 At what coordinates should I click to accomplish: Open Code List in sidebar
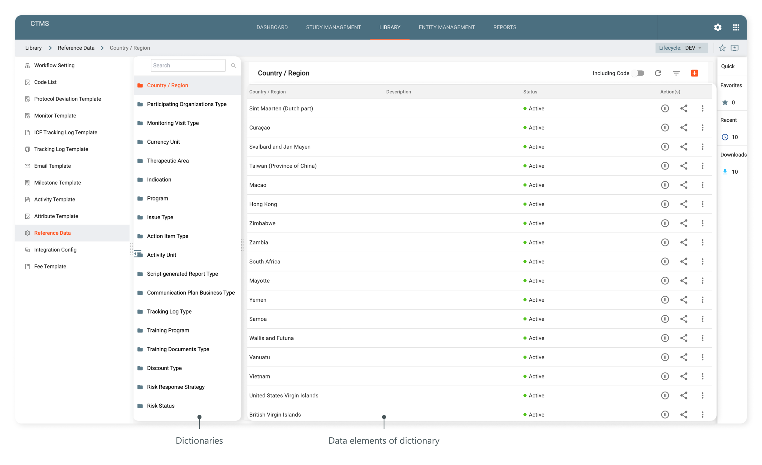(45, 82)
